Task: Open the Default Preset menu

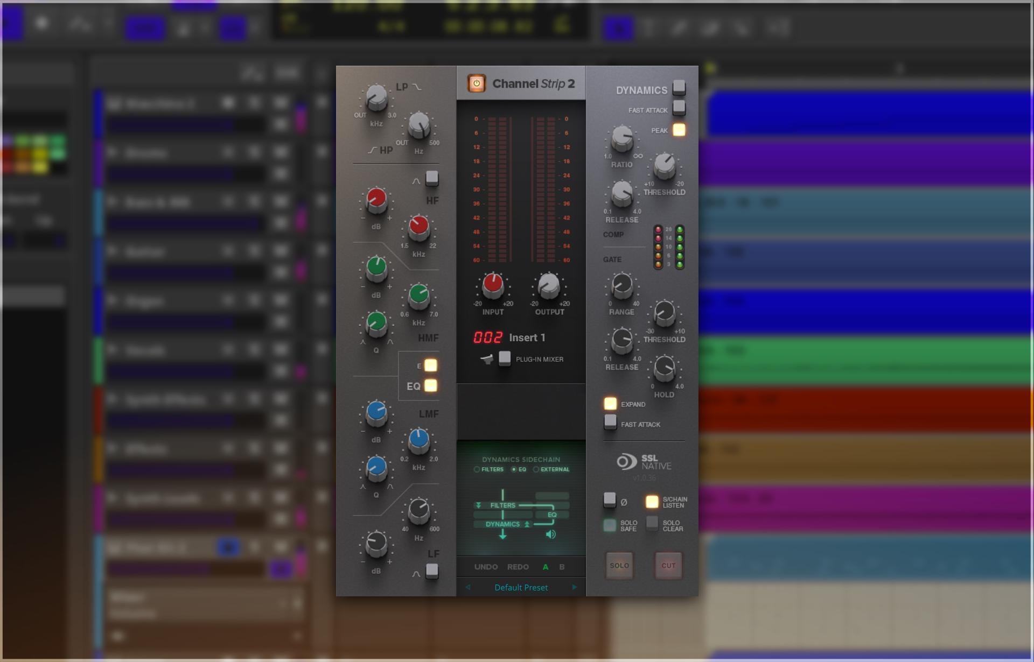Action: [x=521, y=587]
